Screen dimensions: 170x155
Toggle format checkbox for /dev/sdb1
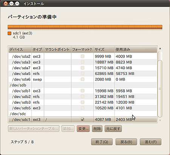coord(82,91)
